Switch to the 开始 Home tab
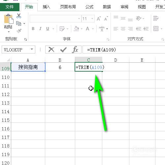This screenshot has width=165, height=165. [29, 7]
